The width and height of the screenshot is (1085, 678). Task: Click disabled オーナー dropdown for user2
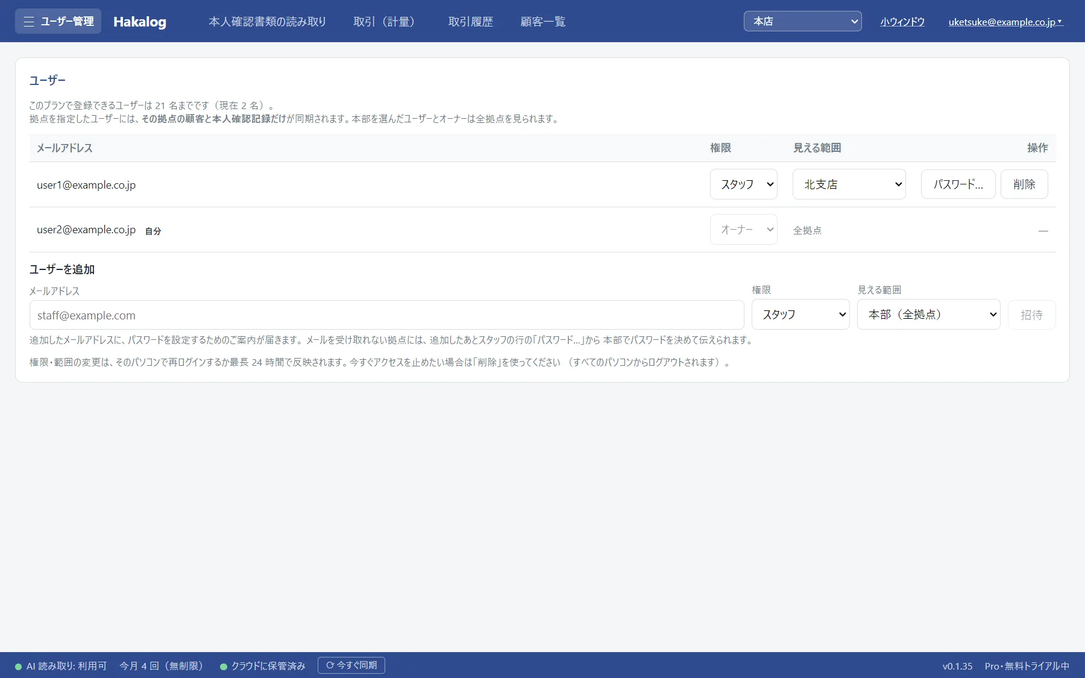(743, 230)
